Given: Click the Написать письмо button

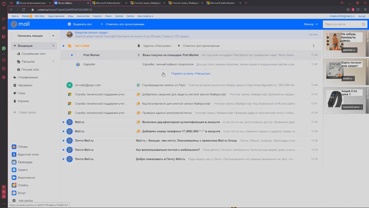Looking at the screenshot, I should pos(30,36).
